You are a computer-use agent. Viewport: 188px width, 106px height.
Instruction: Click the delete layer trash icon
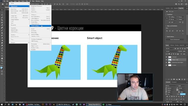point(185,79)
